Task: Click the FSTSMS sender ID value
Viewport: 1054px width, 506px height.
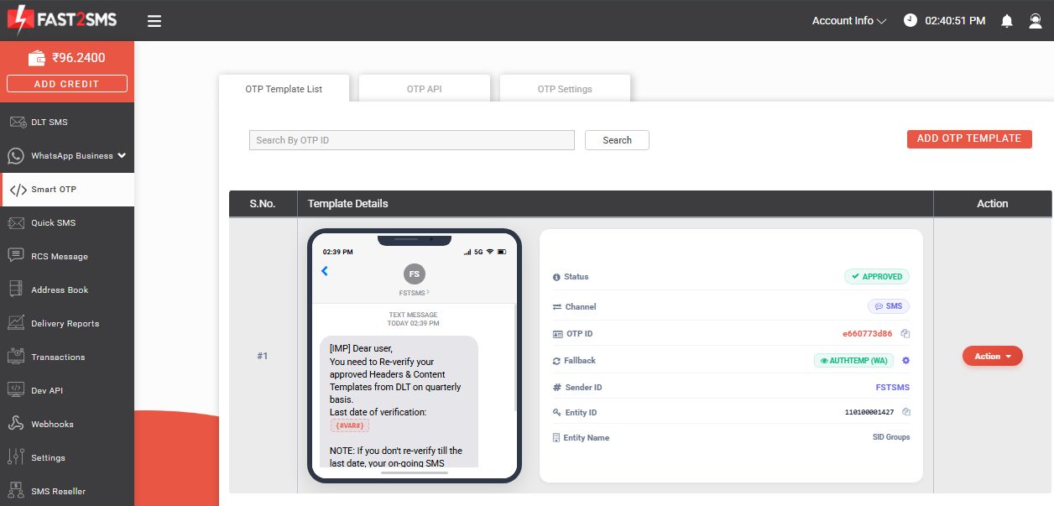Action: point(893,388)
